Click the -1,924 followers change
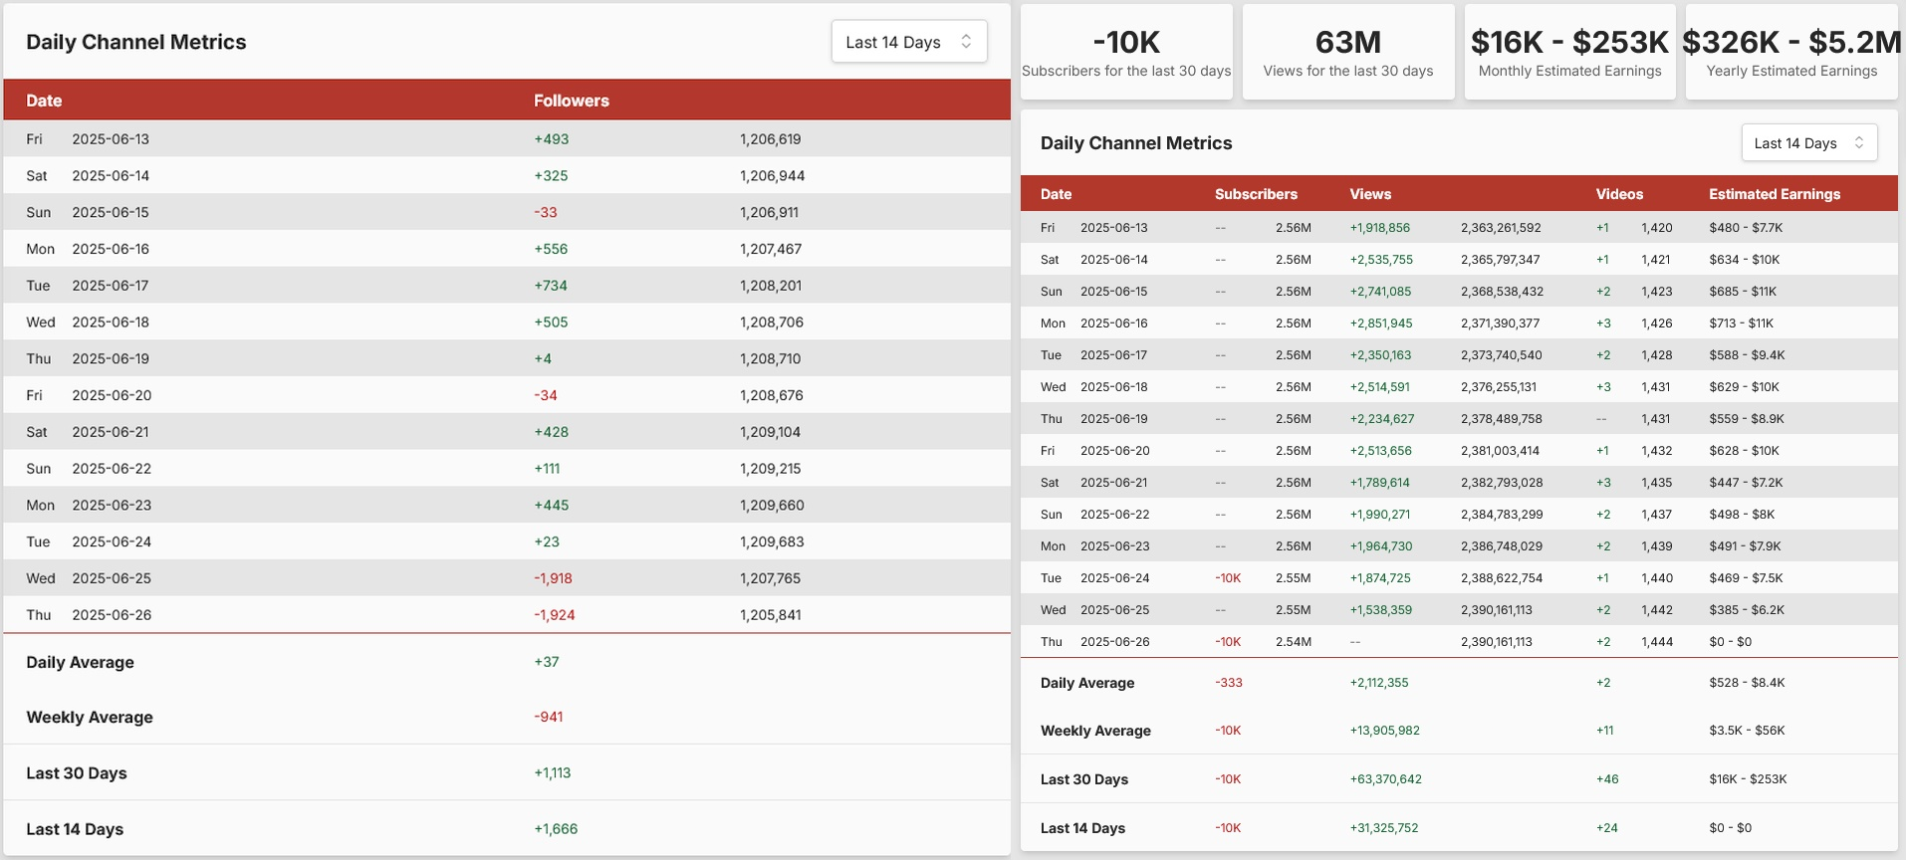Image resolution: width=1906 pixels, height=860 pixels. pos(555,615)
